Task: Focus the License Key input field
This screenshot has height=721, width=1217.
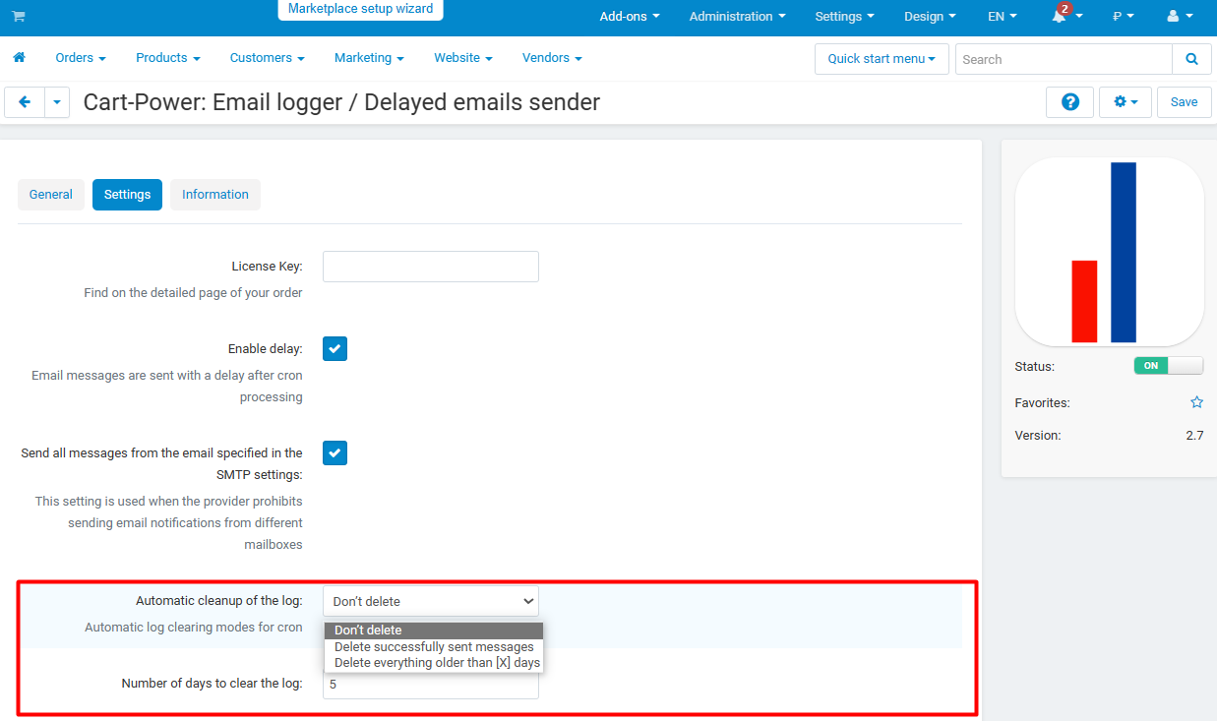Action: click(431, 267)
